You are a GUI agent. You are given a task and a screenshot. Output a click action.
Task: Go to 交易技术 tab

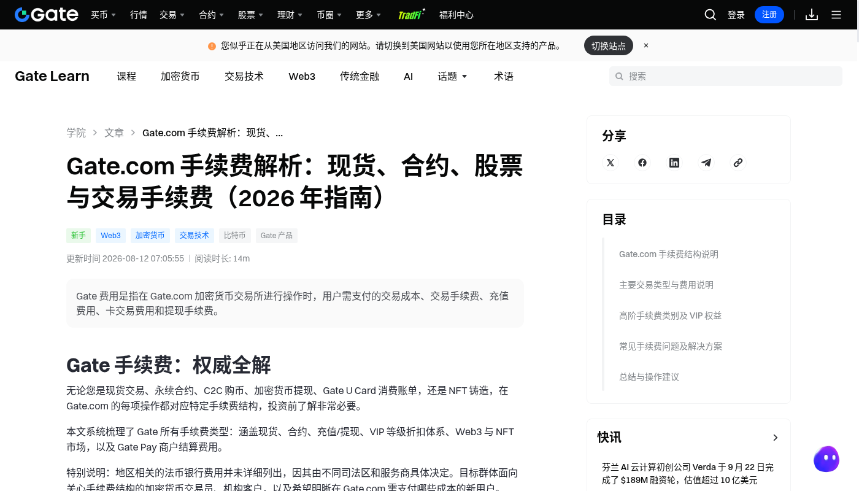tap(244, 76)
